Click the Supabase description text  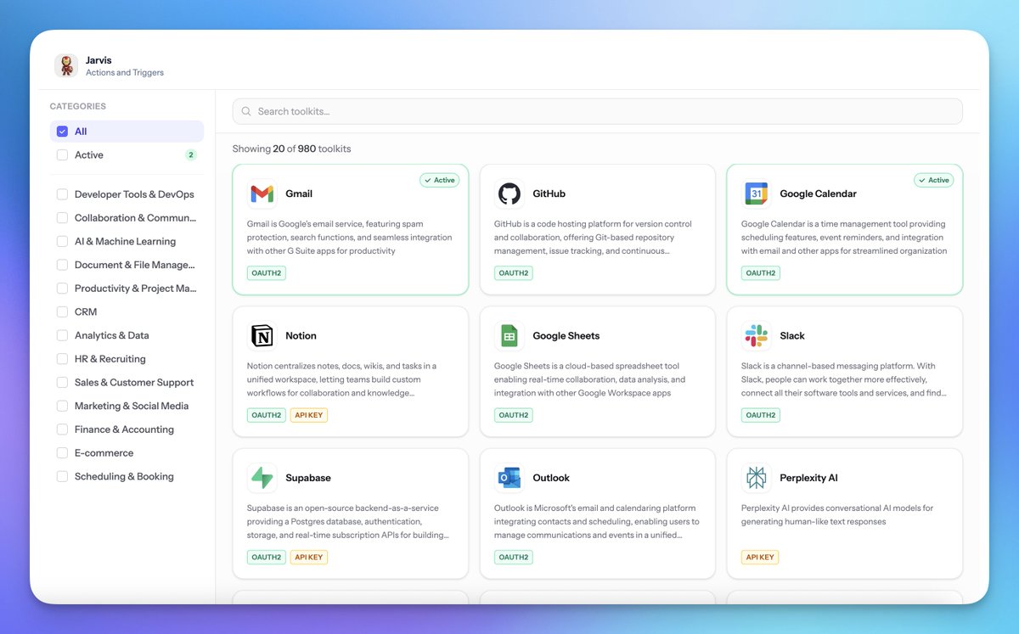pos(348,522)
